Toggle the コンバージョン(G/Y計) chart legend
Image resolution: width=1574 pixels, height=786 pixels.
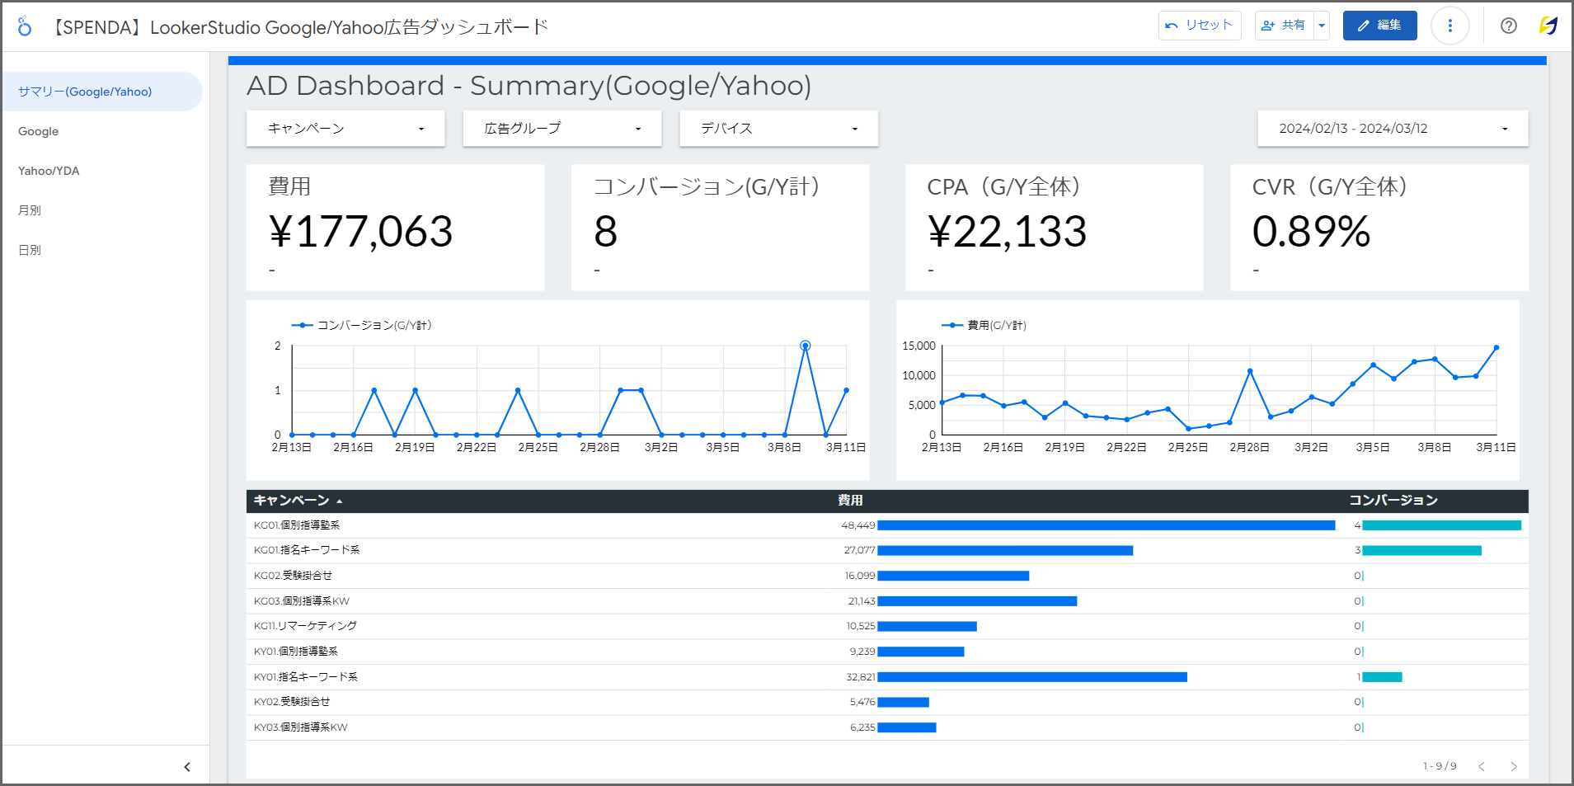click(x=363, y=325)
